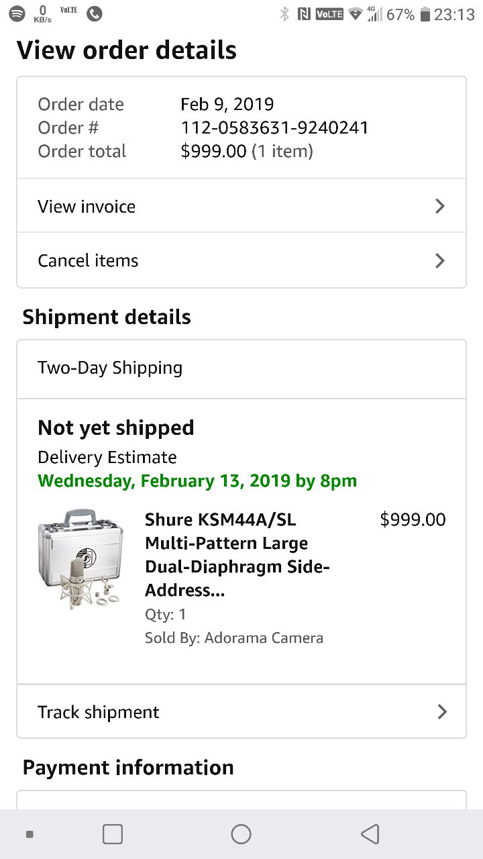Screen dimensions: 483x859
Task: Open recent apps with square button
Action: coord(113,833)
